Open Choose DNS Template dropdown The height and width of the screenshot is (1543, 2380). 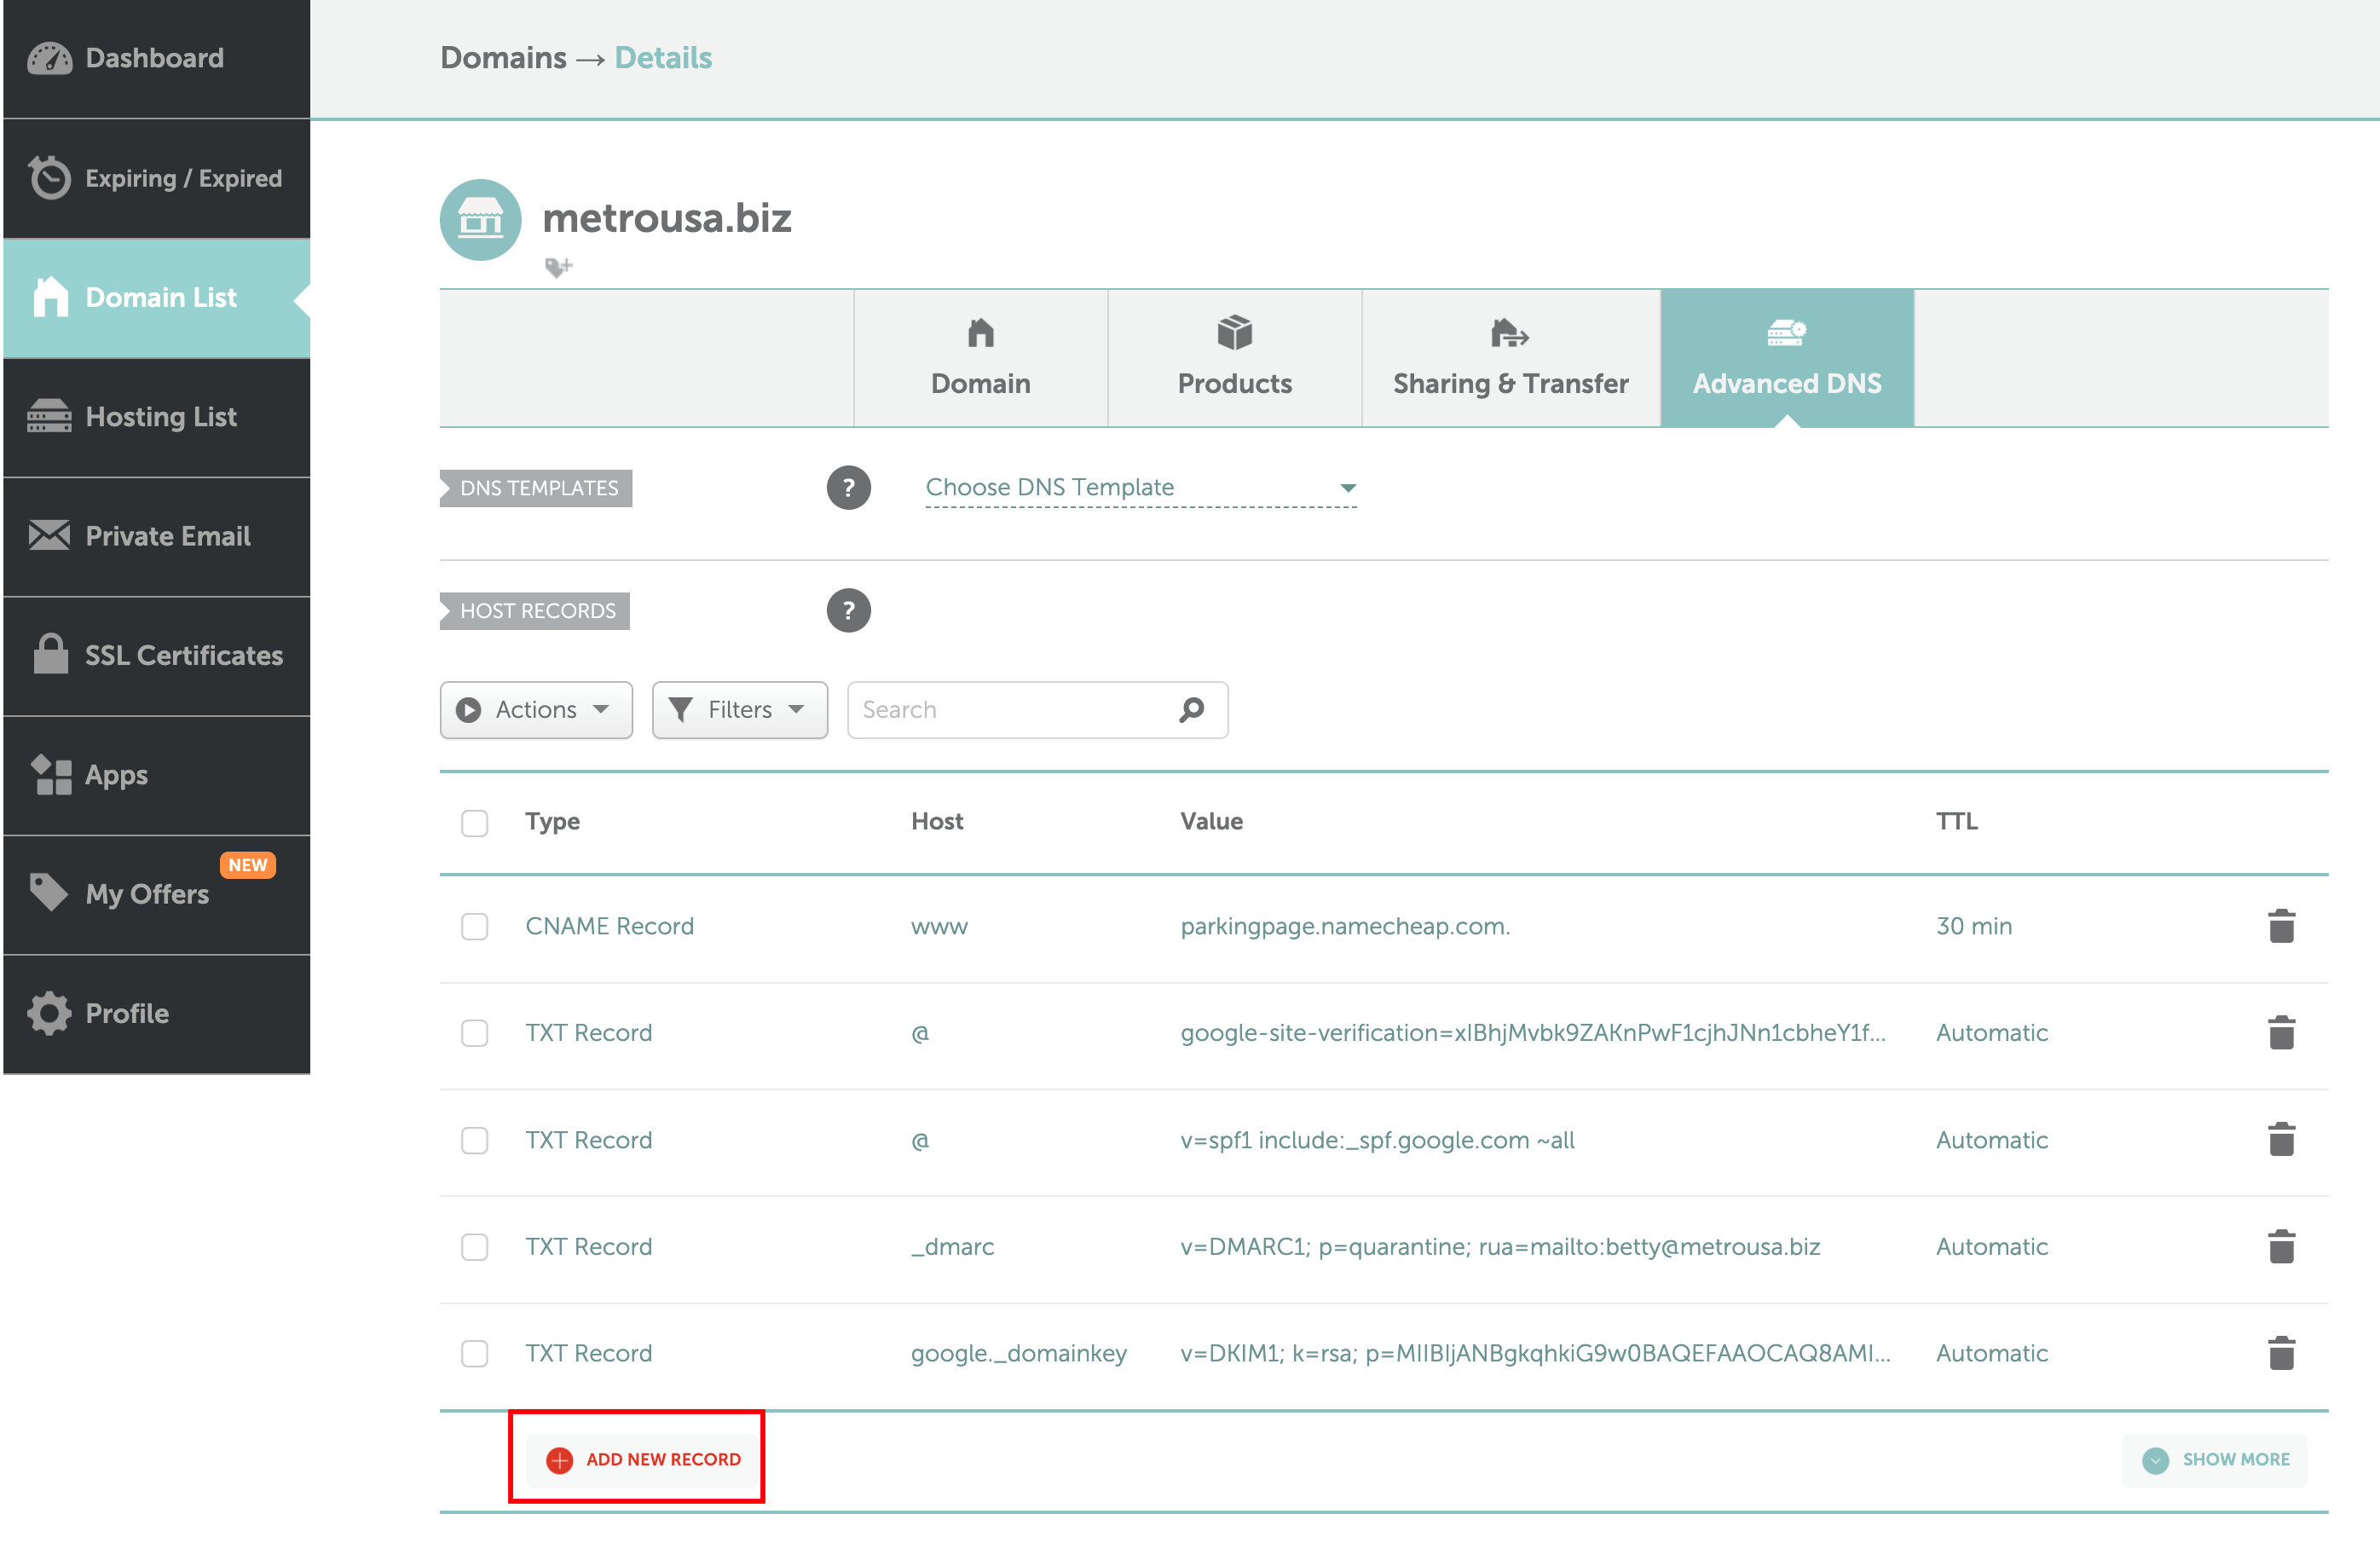[x=1140, y=488]
